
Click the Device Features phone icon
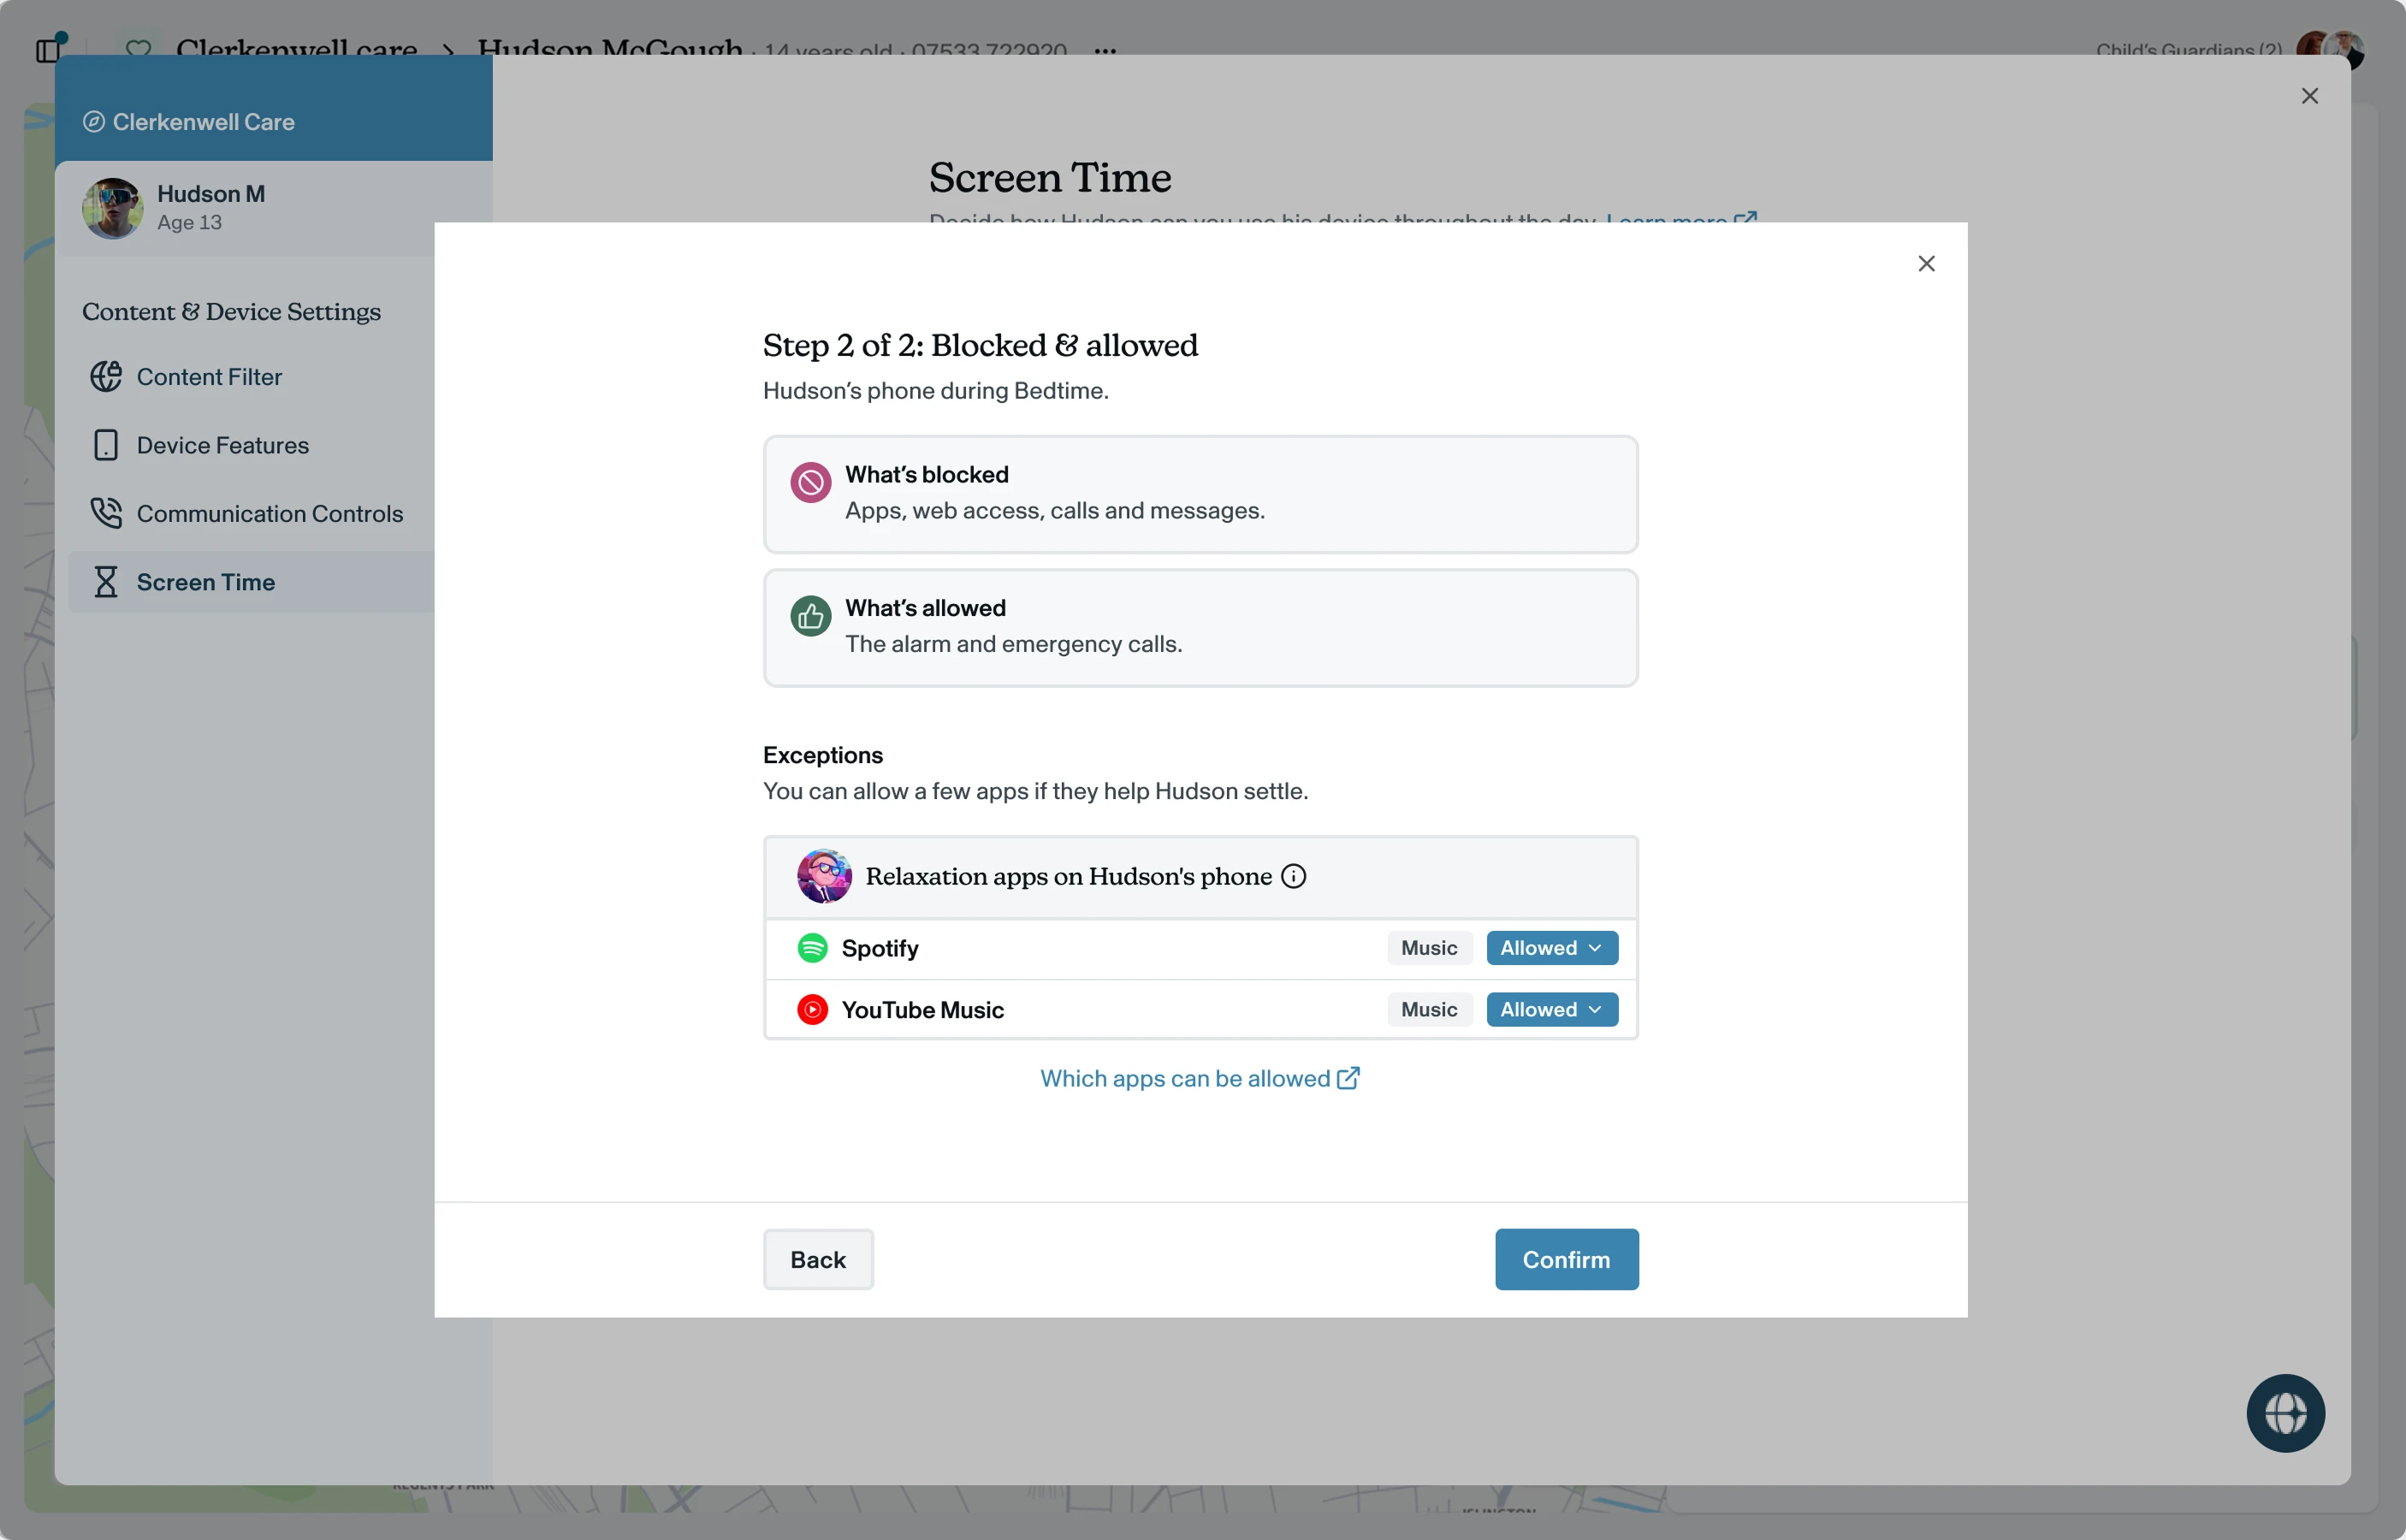tap(106, 445)
